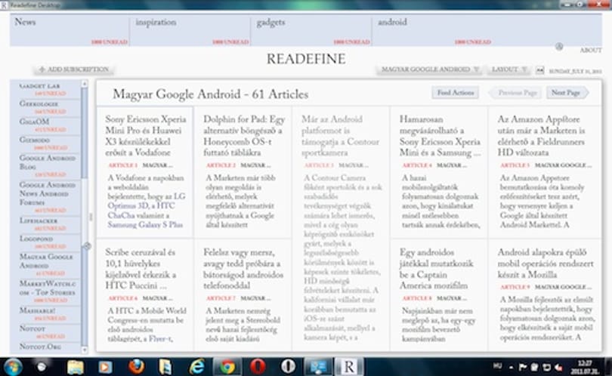Open the black-and-white circle taskbar app
The height and width of the screenshot is (376, 612).
coord(288,367)
